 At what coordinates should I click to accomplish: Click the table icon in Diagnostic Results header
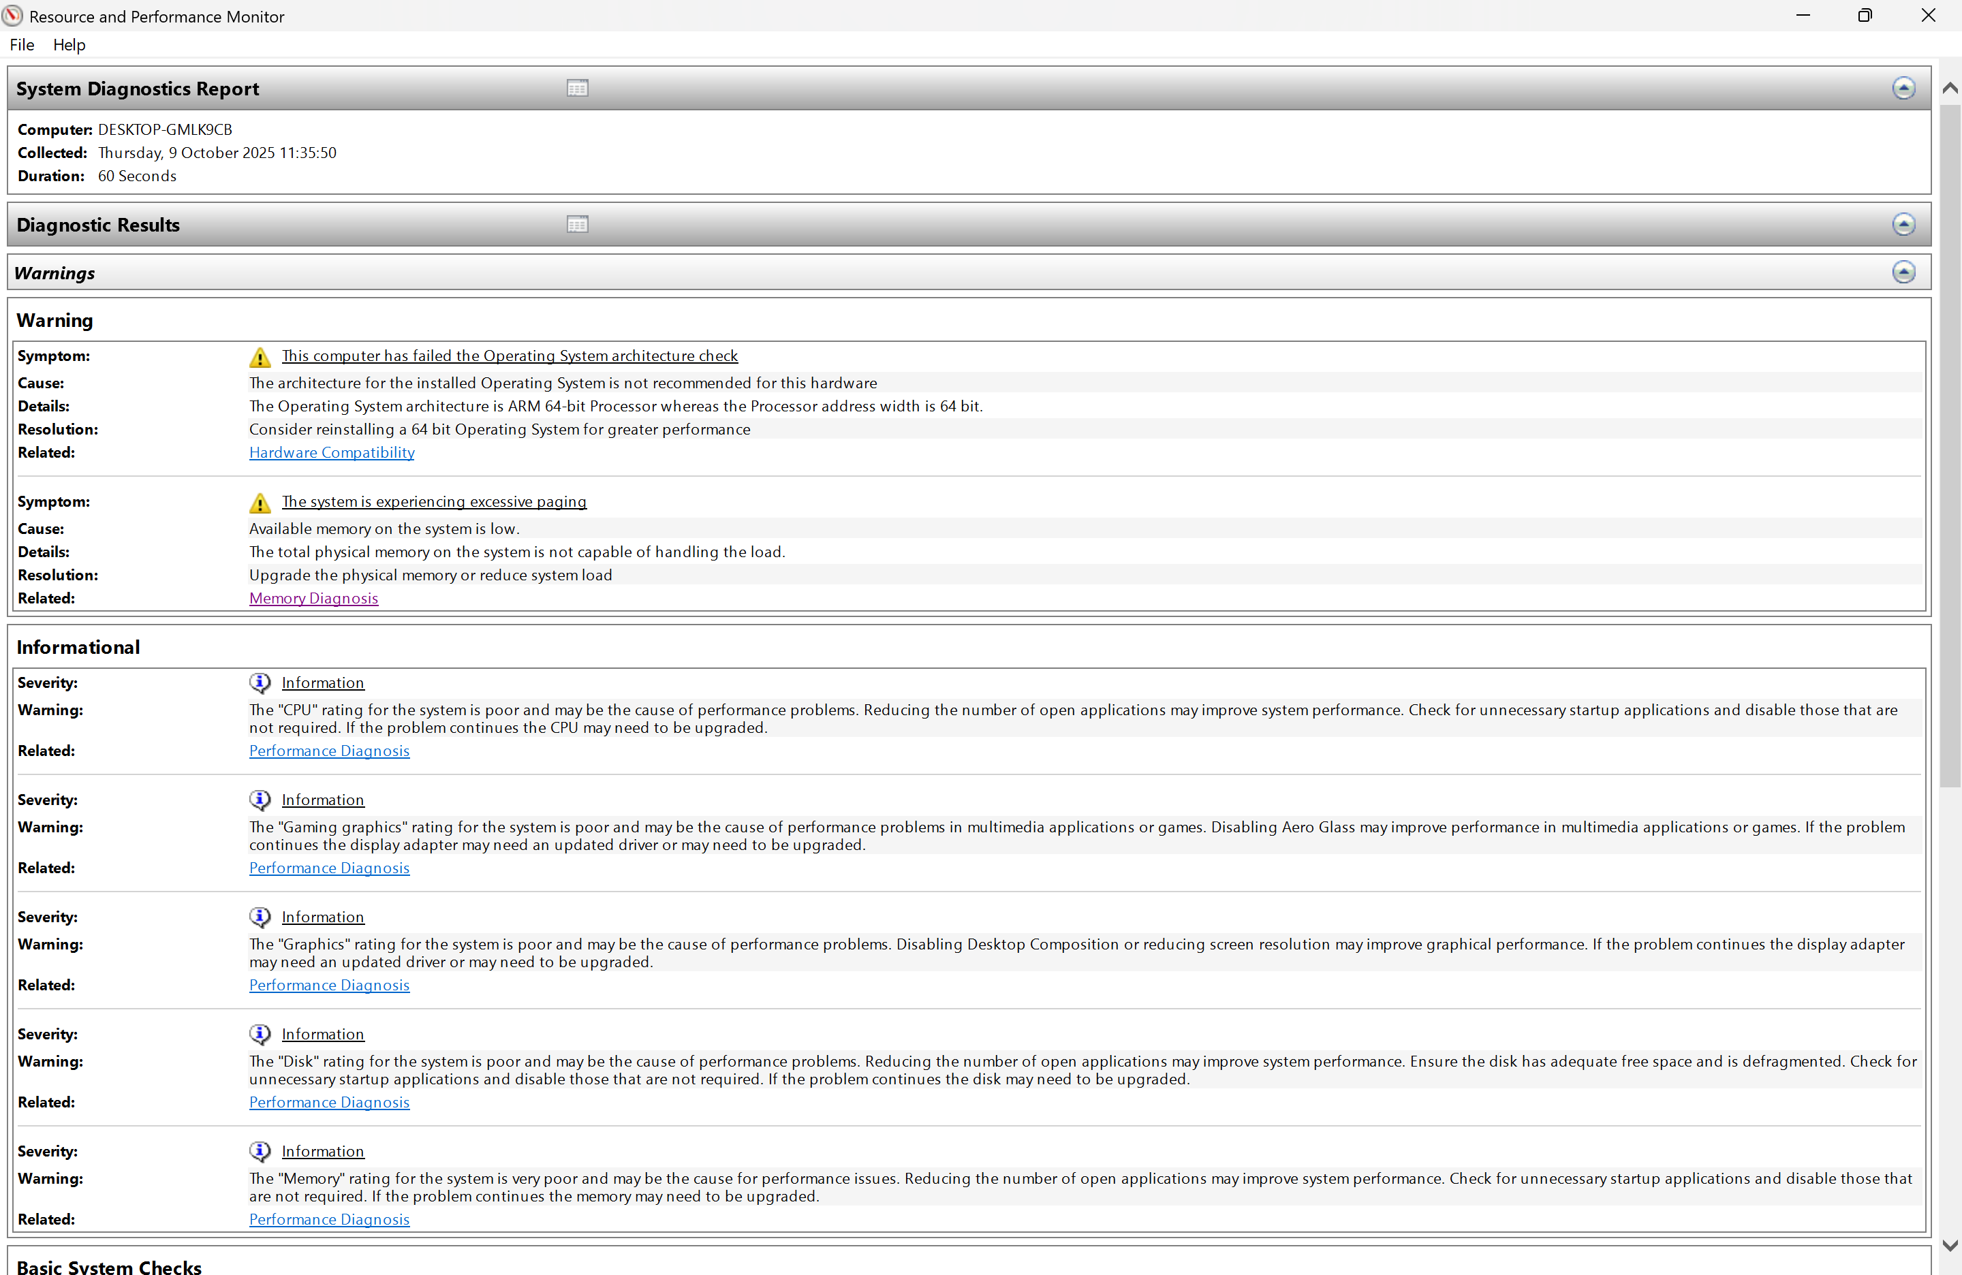coord(577,224)
